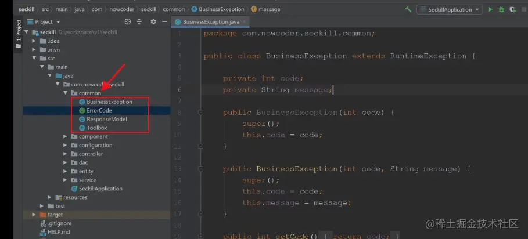Hide the Project panel with the minus icon
528x239 pixels.
point(164,21)
